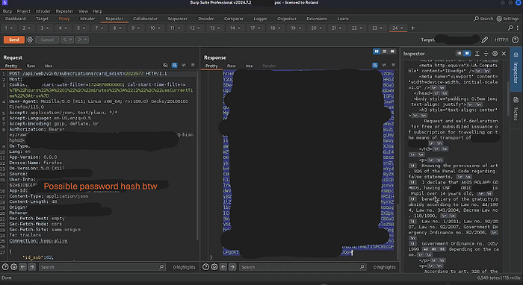The width and height of the screenshot is (523, 285).
Task: Open the View menu
Action: point(83,11)
